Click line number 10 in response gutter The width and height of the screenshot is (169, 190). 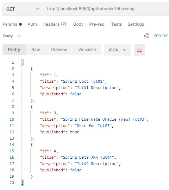pos(12,119)
